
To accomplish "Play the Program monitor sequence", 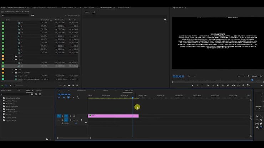I will coord(218,85).
